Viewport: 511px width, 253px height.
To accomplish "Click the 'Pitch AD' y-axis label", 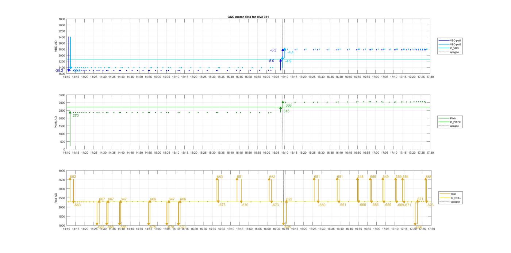I will click(x=57, y=122).
